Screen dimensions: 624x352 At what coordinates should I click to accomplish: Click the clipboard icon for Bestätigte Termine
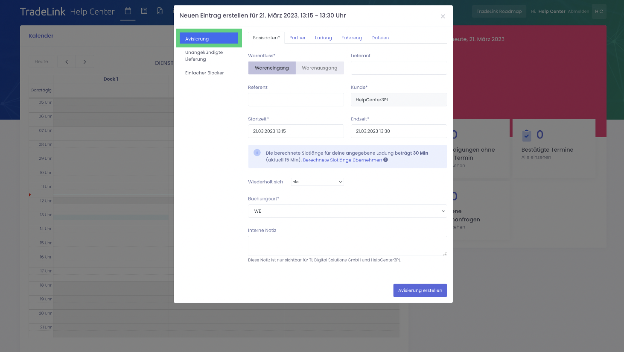coord(527,135)
